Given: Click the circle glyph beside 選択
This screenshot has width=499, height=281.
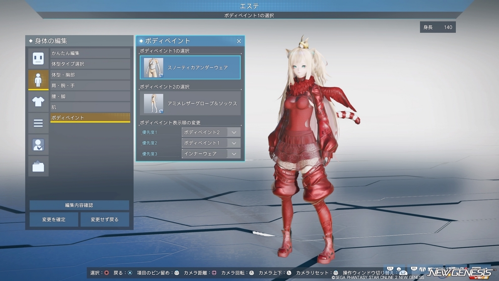Looking at the screenshot, I should coord(107,273).
